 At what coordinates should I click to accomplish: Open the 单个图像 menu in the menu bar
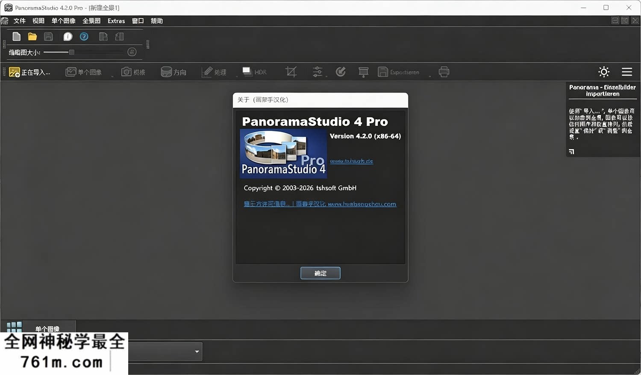pyautogui.click(x=64, y=21)
